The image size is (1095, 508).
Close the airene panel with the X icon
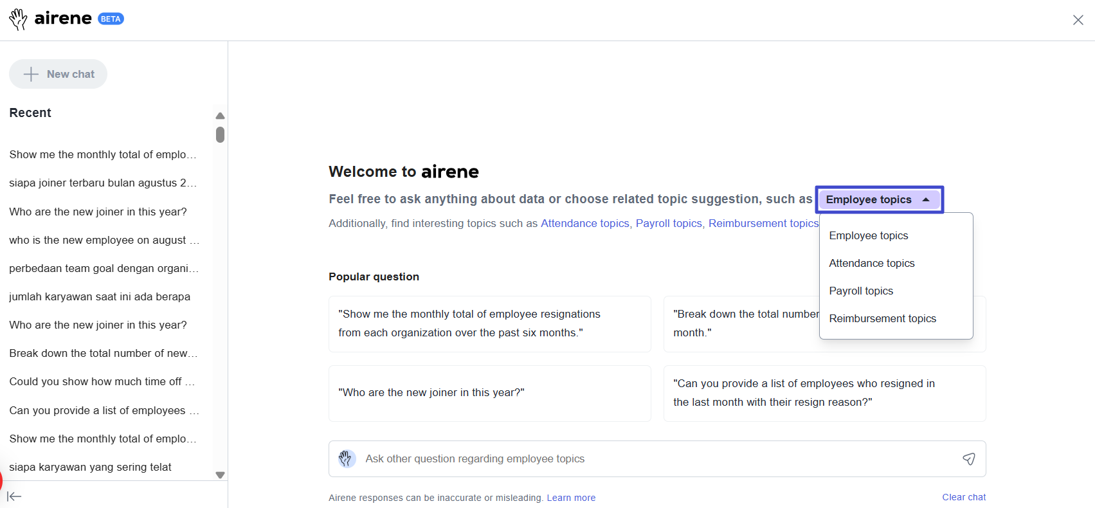pyautogui.click(x=1078, y=20)
